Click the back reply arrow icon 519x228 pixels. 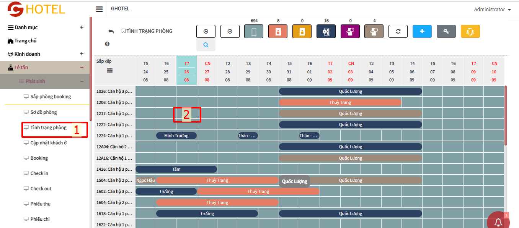coord(111,31)
